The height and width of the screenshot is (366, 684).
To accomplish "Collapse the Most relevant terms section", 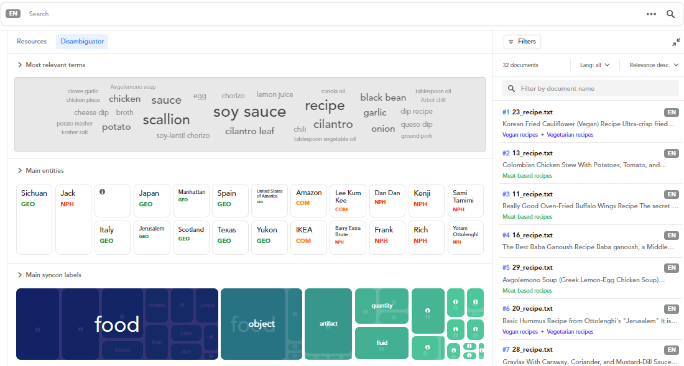I will [x=20, y=65].
